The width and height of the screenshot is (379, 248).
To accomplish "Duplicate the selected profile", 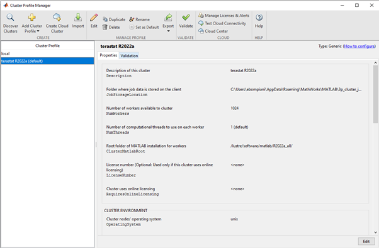I will click(x=114, y=19).
